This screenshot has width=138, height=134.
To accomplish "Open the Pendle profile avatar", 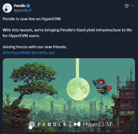I will pos(7,8).
